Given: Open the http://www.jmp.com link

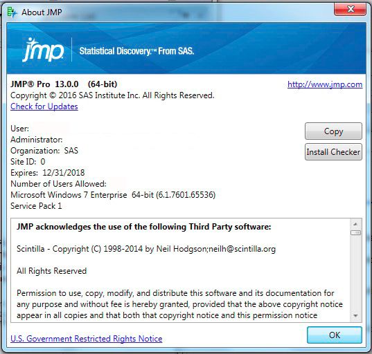Looking at the screenshot, I should click(x=325, y=84).
